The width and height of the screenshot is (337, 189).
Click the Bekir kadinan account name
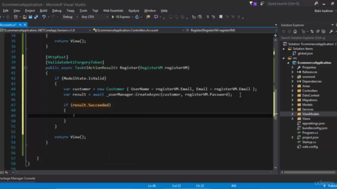pos(324,10)
